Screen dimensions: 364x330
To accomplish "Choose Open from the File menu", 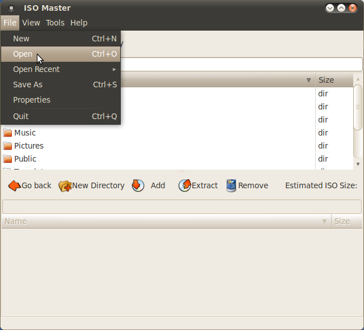I will tap(61, 54).
